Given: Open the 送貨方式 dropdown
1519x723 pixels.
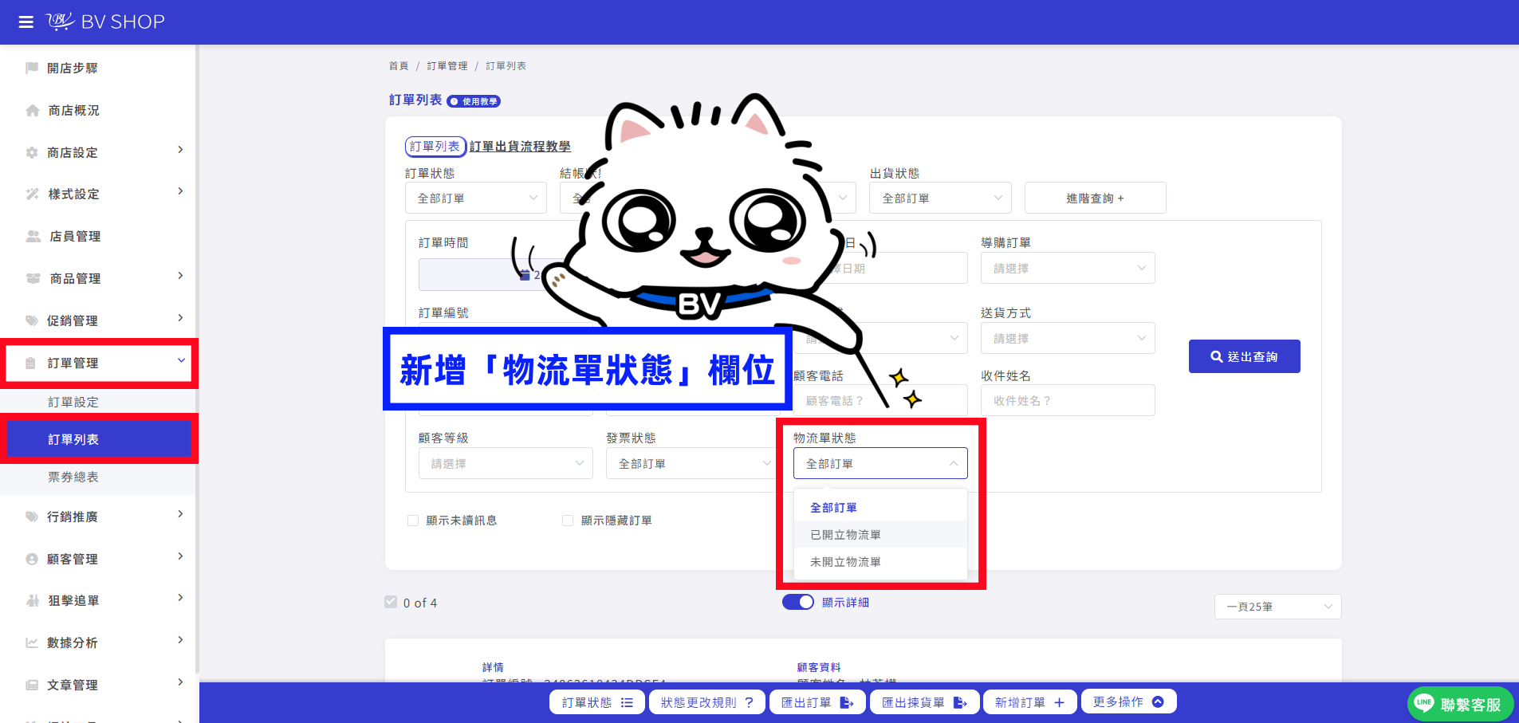Looking at the screenshot, I should pos(1068,338).
